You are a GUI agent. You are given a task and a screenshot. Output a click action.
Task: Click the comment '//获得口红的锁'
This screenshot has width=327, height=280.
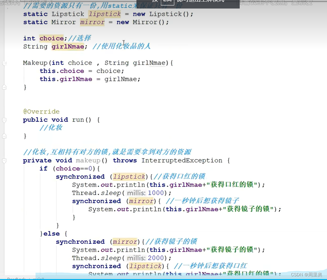tap(179, 176)
